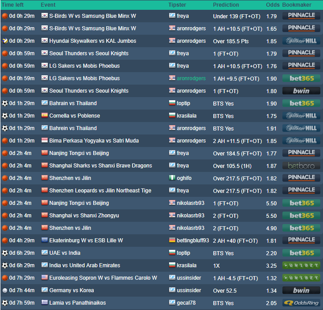323x310 pixels.
Task: Select '0d 7h 44m' time left cell
Action: point(22,290)
